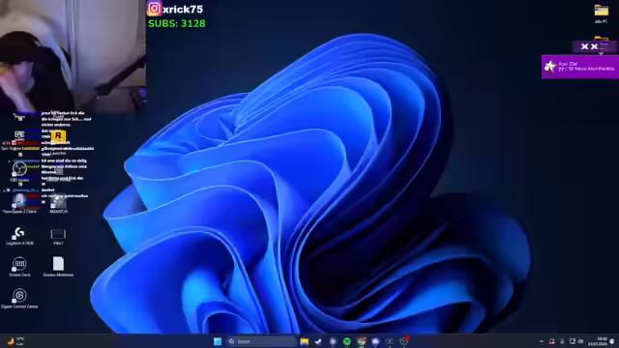Click the purple Abo-Ziel goal widget
The image size is (619, 348).
tap(580, 67)
